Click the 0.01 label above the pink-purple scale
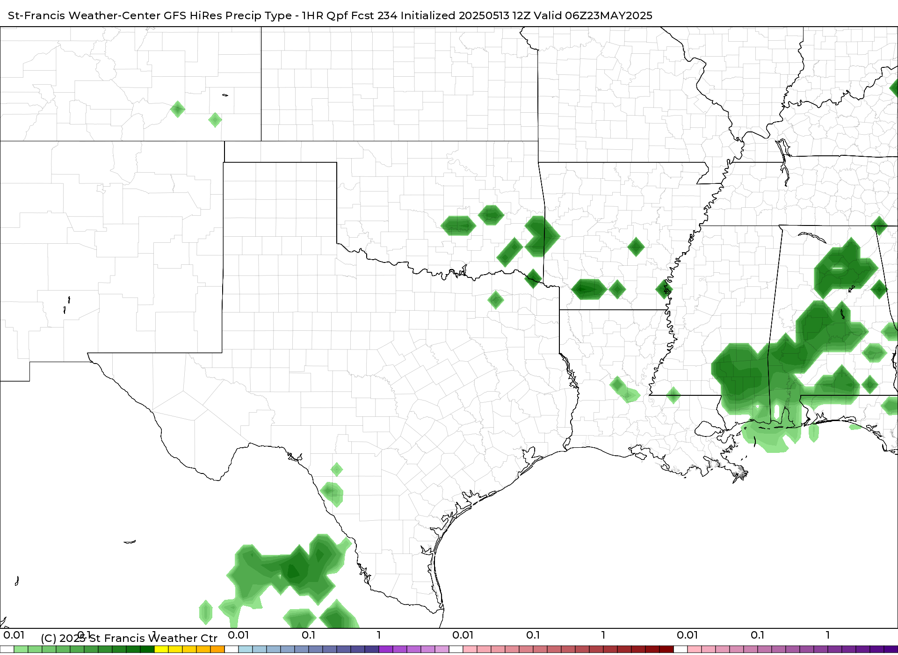This screenshot has width=898, height=655. click(688, 635)
